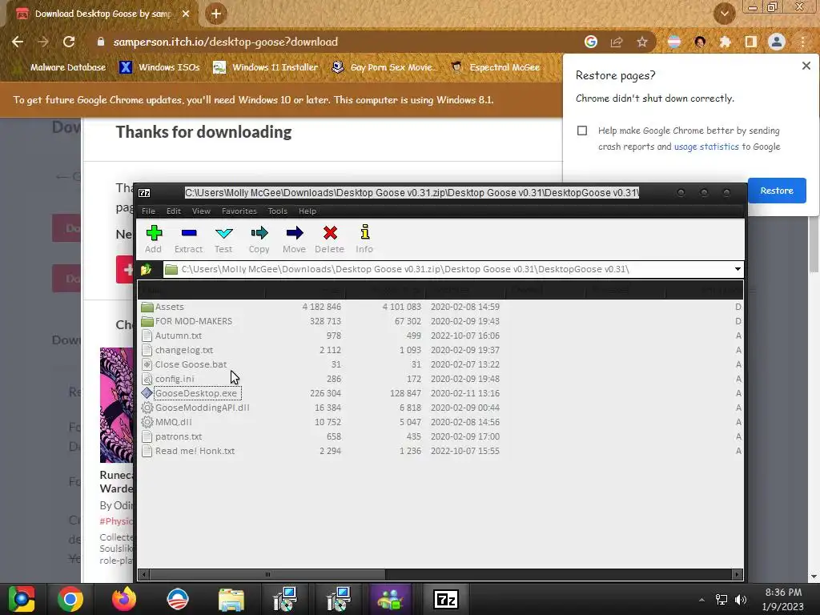This screenshot has width=820, height=615.
Task: Open the Favorites menu
Action: tap(239, 211)
